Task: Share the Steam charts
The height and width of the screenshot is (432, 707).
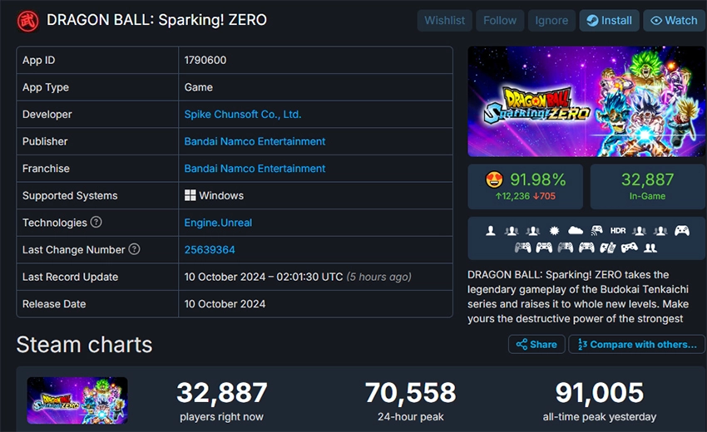Action: click(x=536, y=344)
